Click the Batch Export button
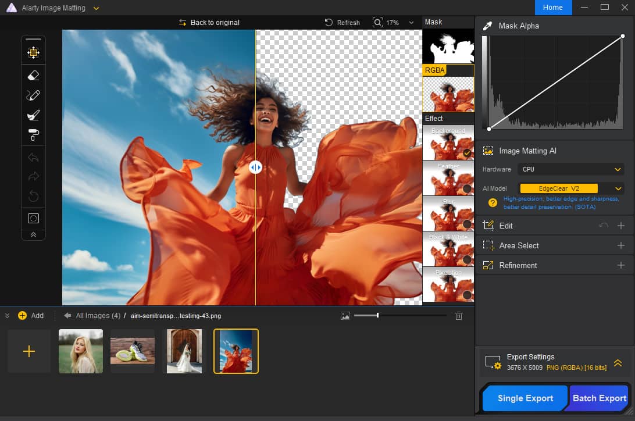635x421 pixels. [599, 398]
